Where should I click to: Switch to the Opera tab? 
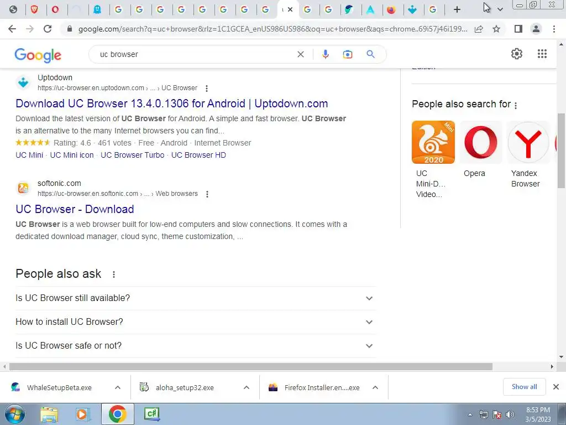55,9
